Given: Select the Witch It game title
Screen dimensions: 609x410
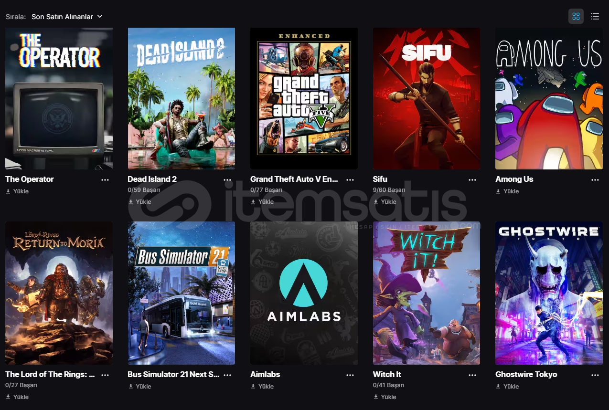Looking at the screenshot, I should [387, 375].
